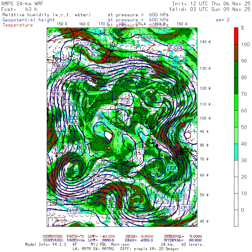Click the 'Valid: 03 UTC Sun 09 Nov 25' line
The image size is (252, 252).
point(210,9)
